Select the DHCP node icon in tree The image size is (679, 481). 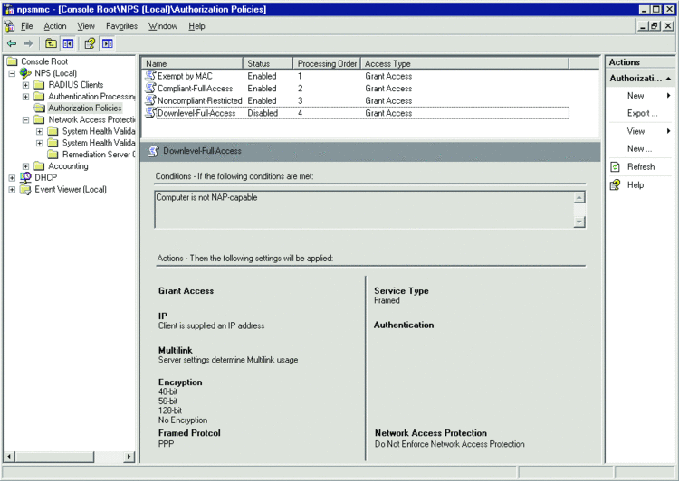click(25, 178)
